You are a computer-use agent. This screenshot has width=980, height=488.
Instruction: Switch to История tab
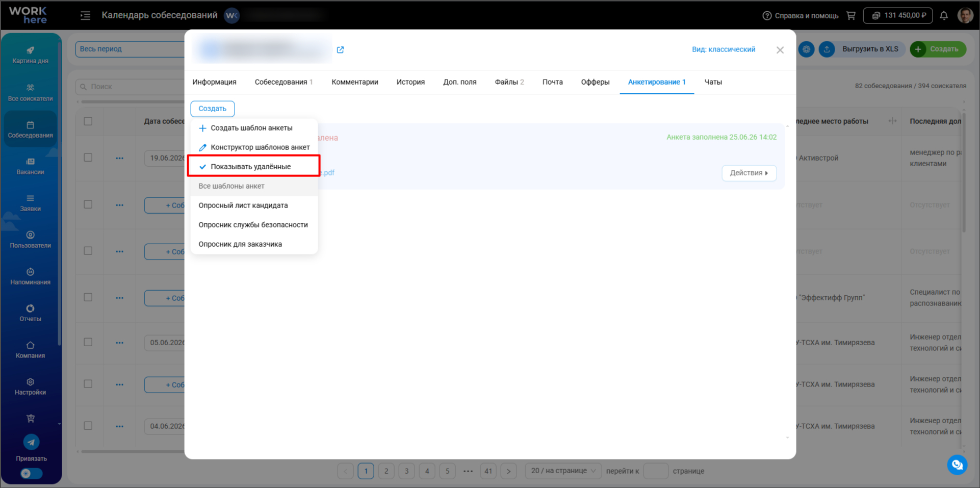coord(410,82)
